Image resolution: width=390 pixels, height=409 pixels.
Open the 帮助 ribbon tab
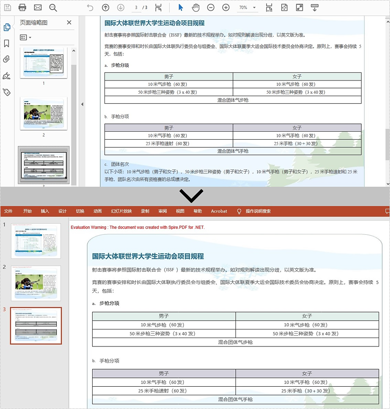click(198, 211)
